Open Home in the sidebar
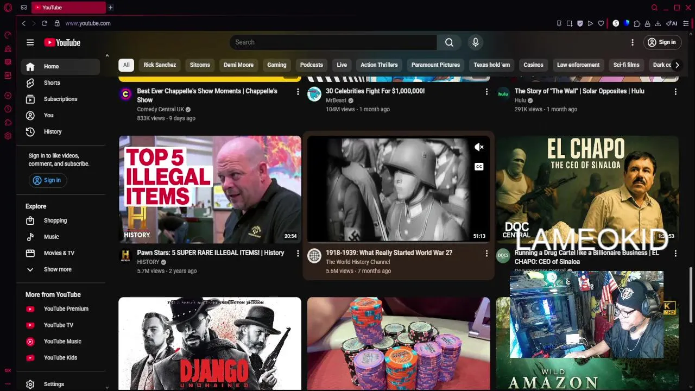695x391 pixels. pos(60,66)
